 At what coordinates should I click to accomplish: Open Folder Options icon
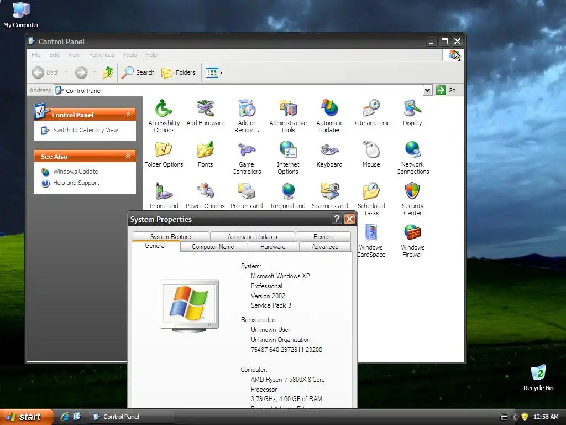coord(164,154)
